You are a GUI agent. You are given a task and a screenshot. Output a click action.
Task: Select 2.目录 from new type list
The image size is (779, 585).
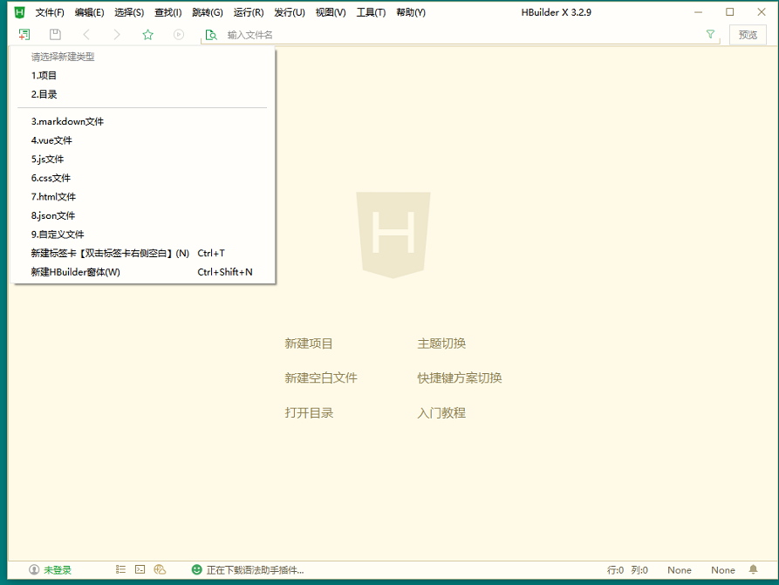[x=142, y=94]
